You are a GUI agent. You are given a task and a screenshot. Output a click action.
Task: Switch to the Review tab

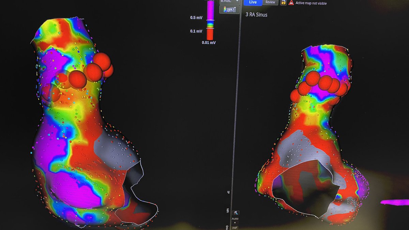coord(270,2)
